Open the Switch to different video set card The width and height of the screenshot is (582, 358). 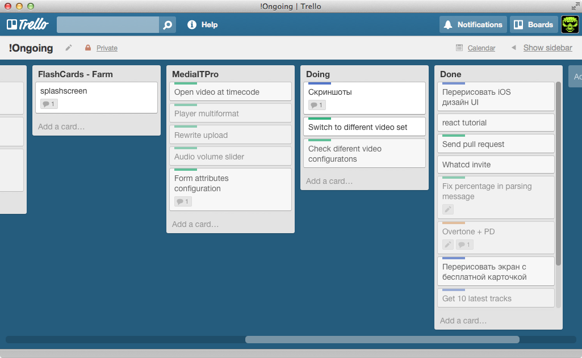pyautogui.click(x=358, y=128)
